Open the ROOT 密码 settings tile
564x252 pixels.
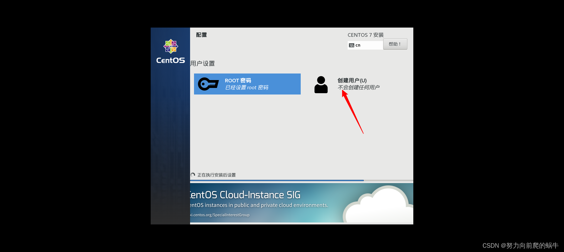click(x=247, y=84)
